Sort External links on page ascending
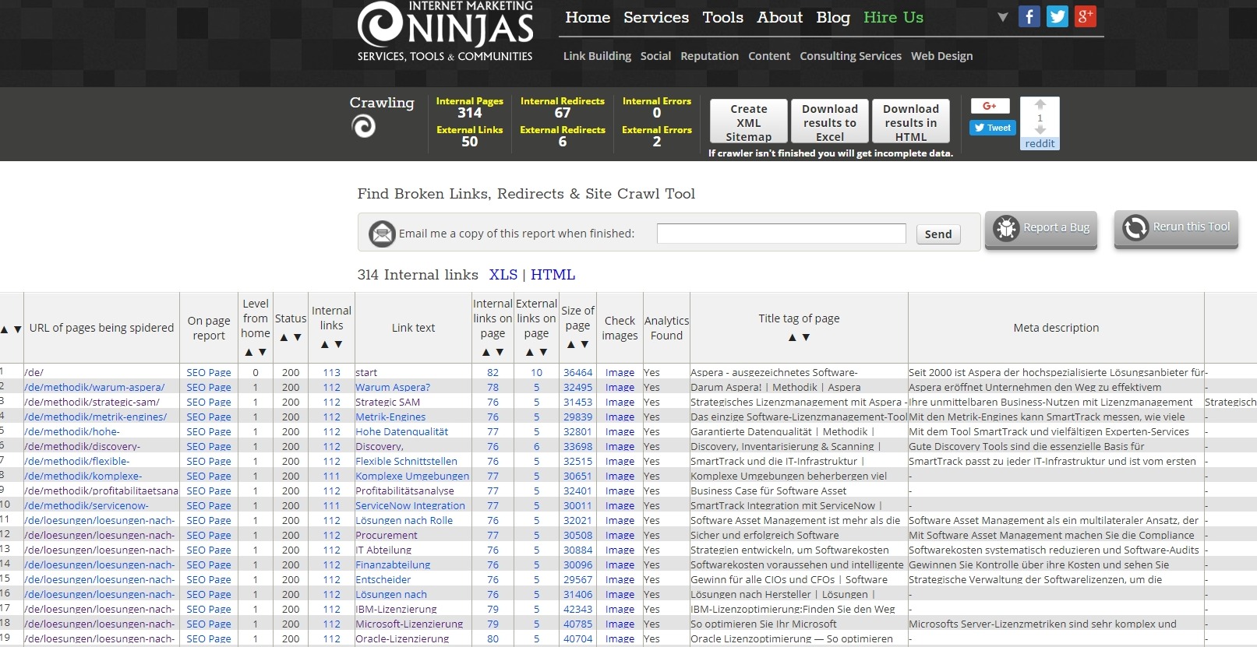The height and width of the screenshot is (647, 1257). pos(529,352)
